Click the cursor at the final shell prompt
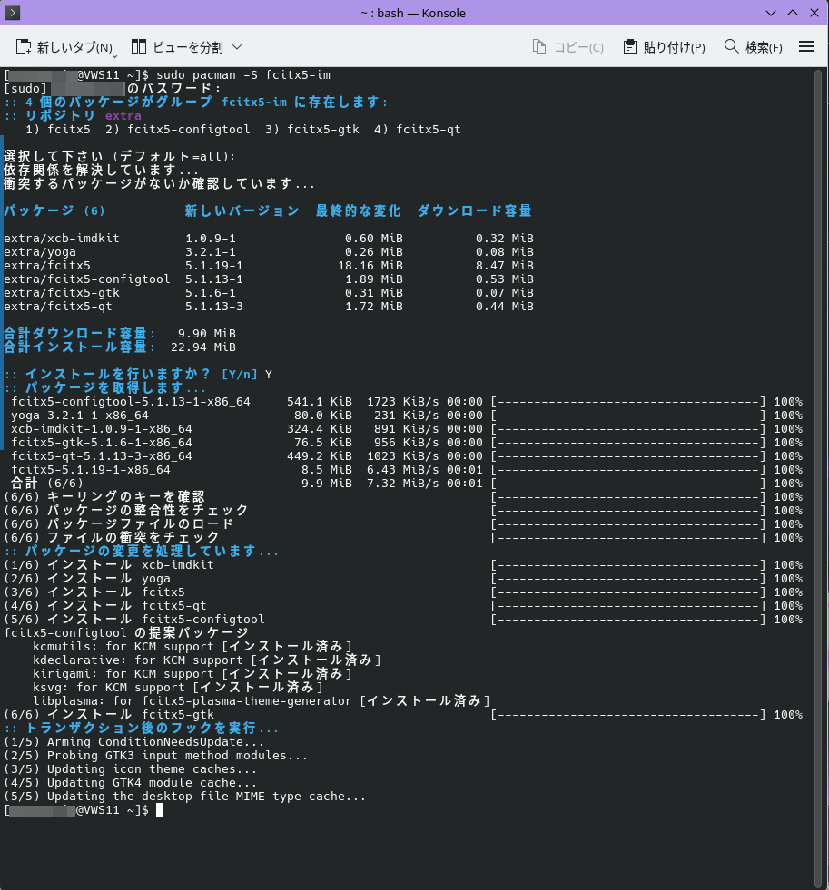Viewport: 829px width, 890px height. 160,809
